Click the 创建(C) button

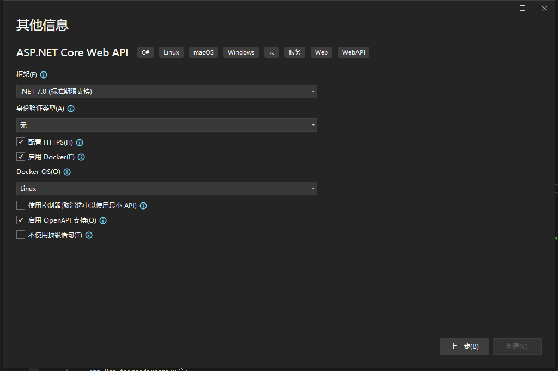coord(517,346)
